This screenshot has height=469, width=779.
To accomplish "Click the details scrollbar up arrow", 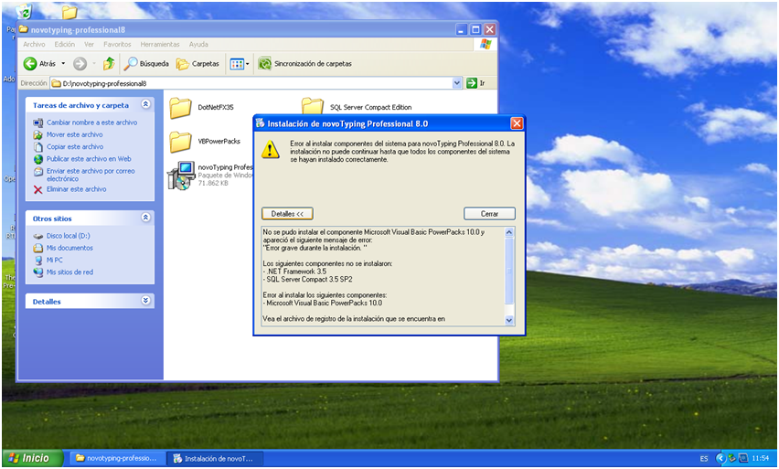I will point(508,232).
